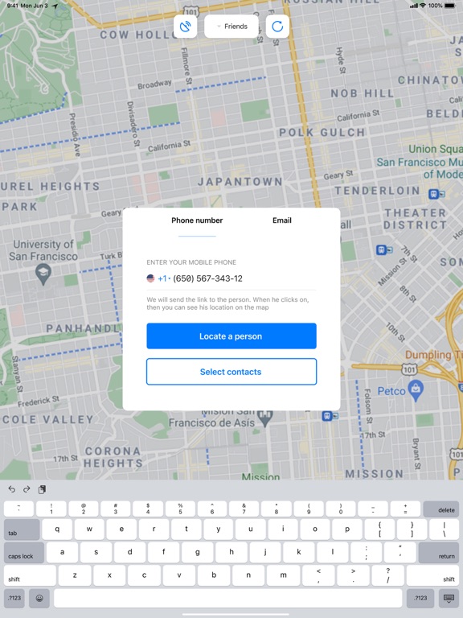Image resolution: width=463 pixels, height=618 pixels.
Task: Open the emoji keyboard icon
Action: (39, 598)
